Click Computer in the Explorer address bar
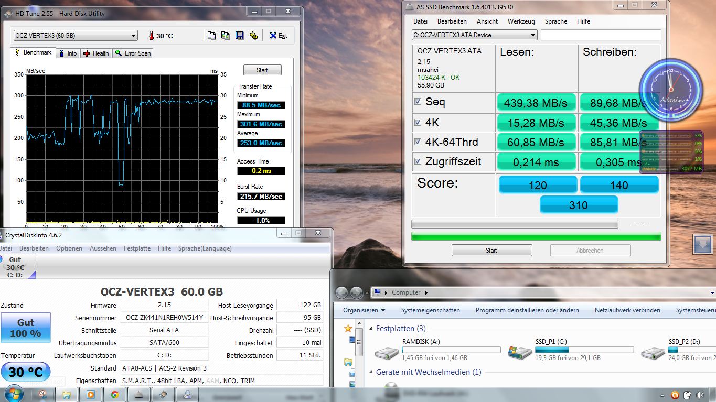The width and height of the screenshot is (716, 402). point(406,292)
